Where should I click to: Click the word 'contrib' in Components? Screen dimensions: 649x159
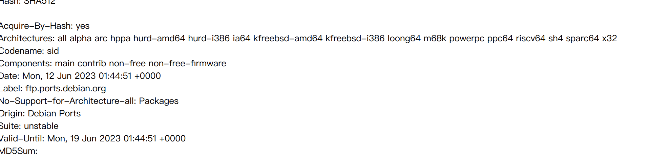point(92,64)
